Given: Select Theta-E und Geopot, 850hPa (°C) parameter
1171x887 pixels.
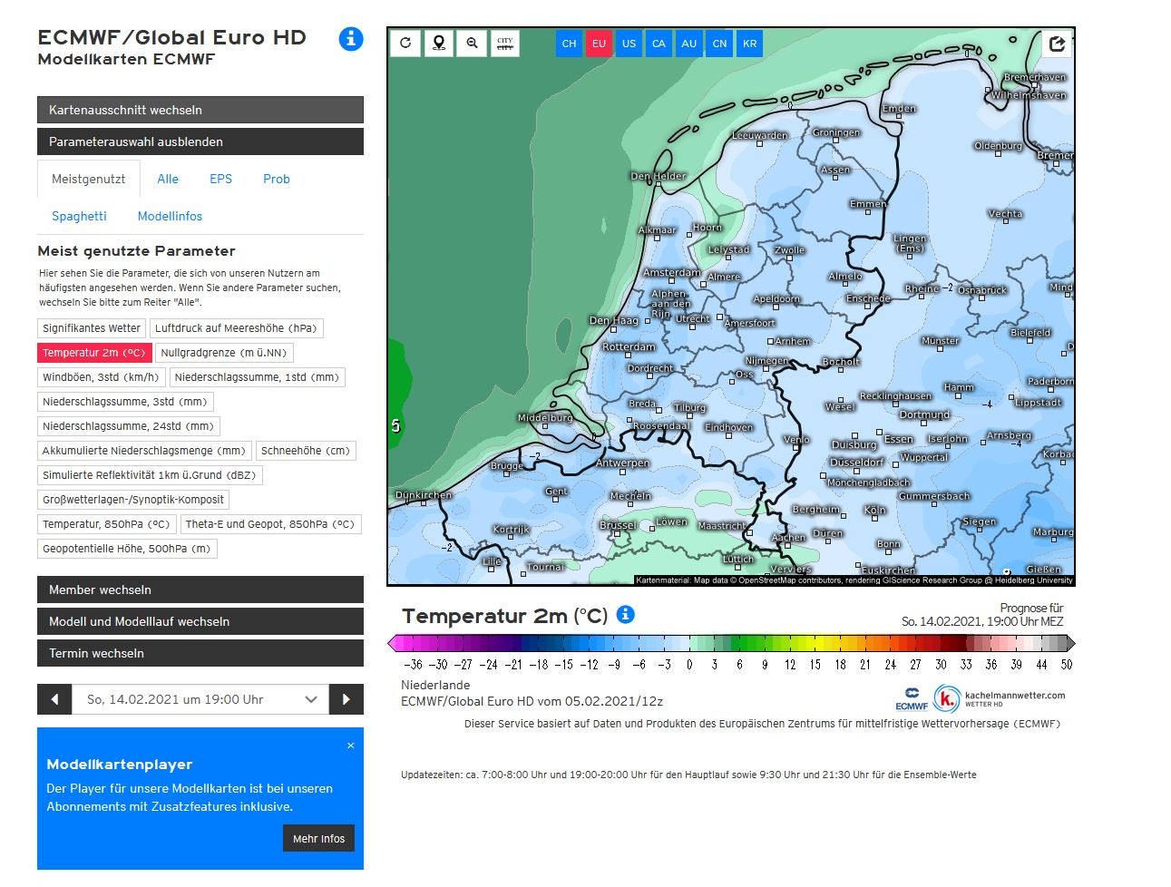Looking at the screenshot, I should pyautogui.click(x=269, y=524).
